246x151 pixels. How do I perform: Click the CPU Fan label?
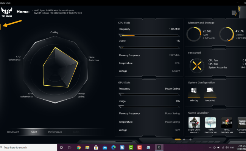pos(213,60)
